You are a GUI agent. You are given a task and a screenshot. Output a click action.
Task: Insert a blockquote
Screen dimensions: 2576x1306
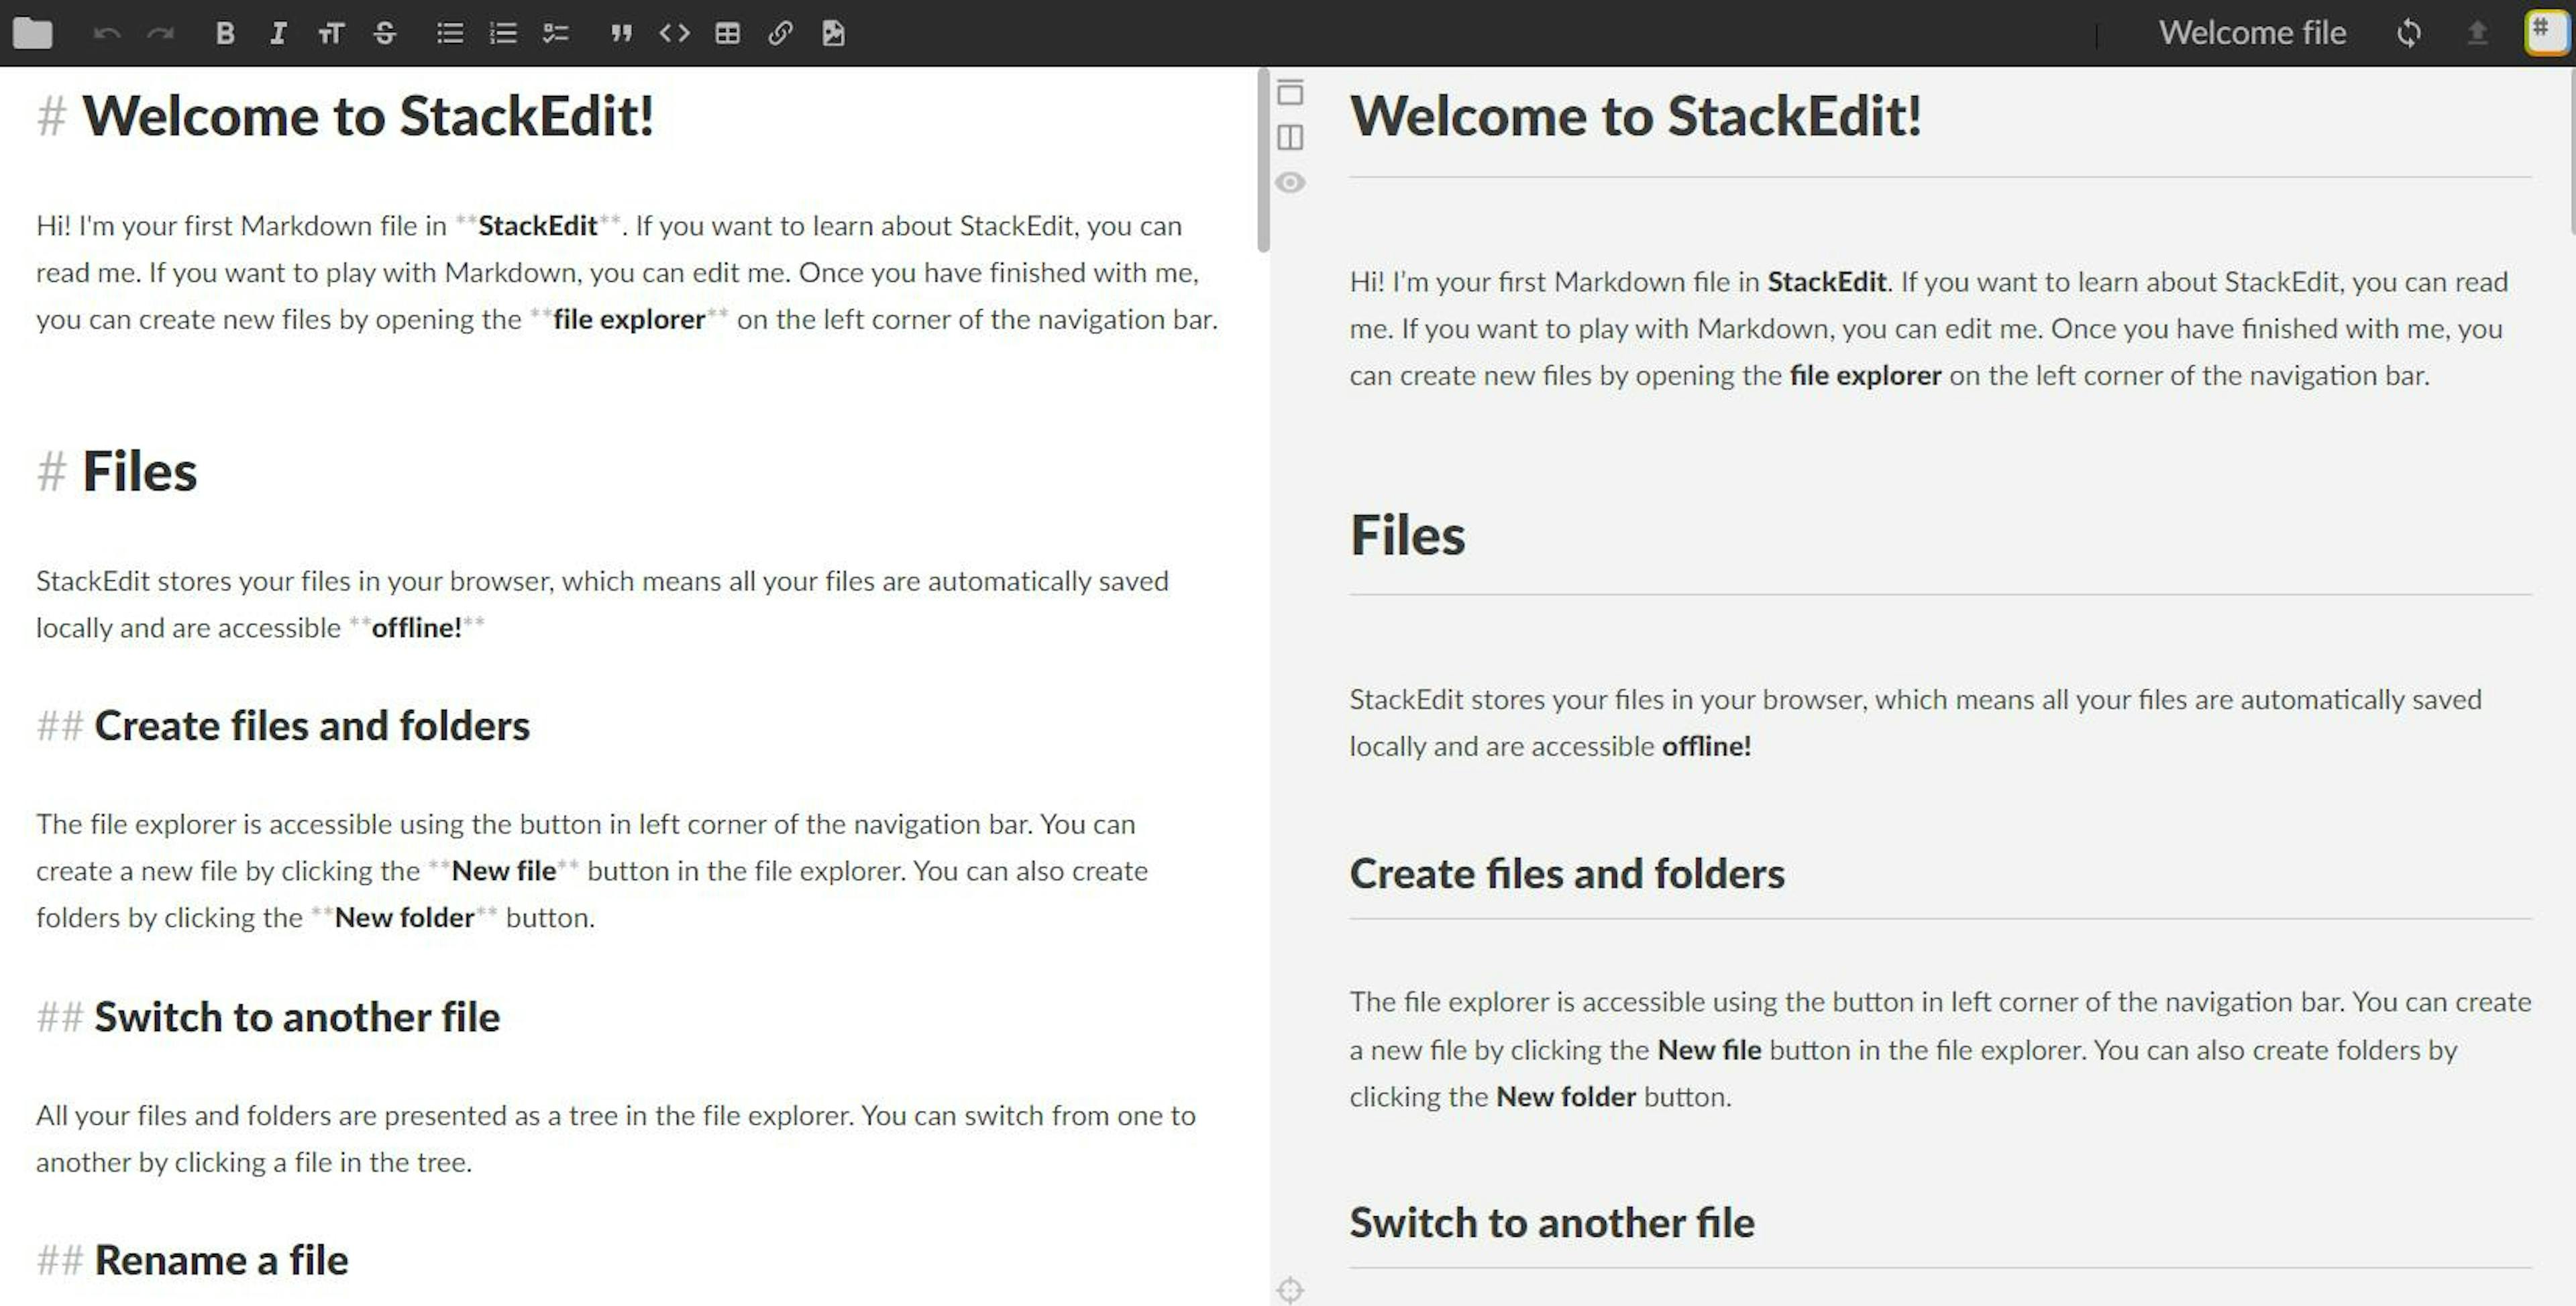(x=621, y=33)
